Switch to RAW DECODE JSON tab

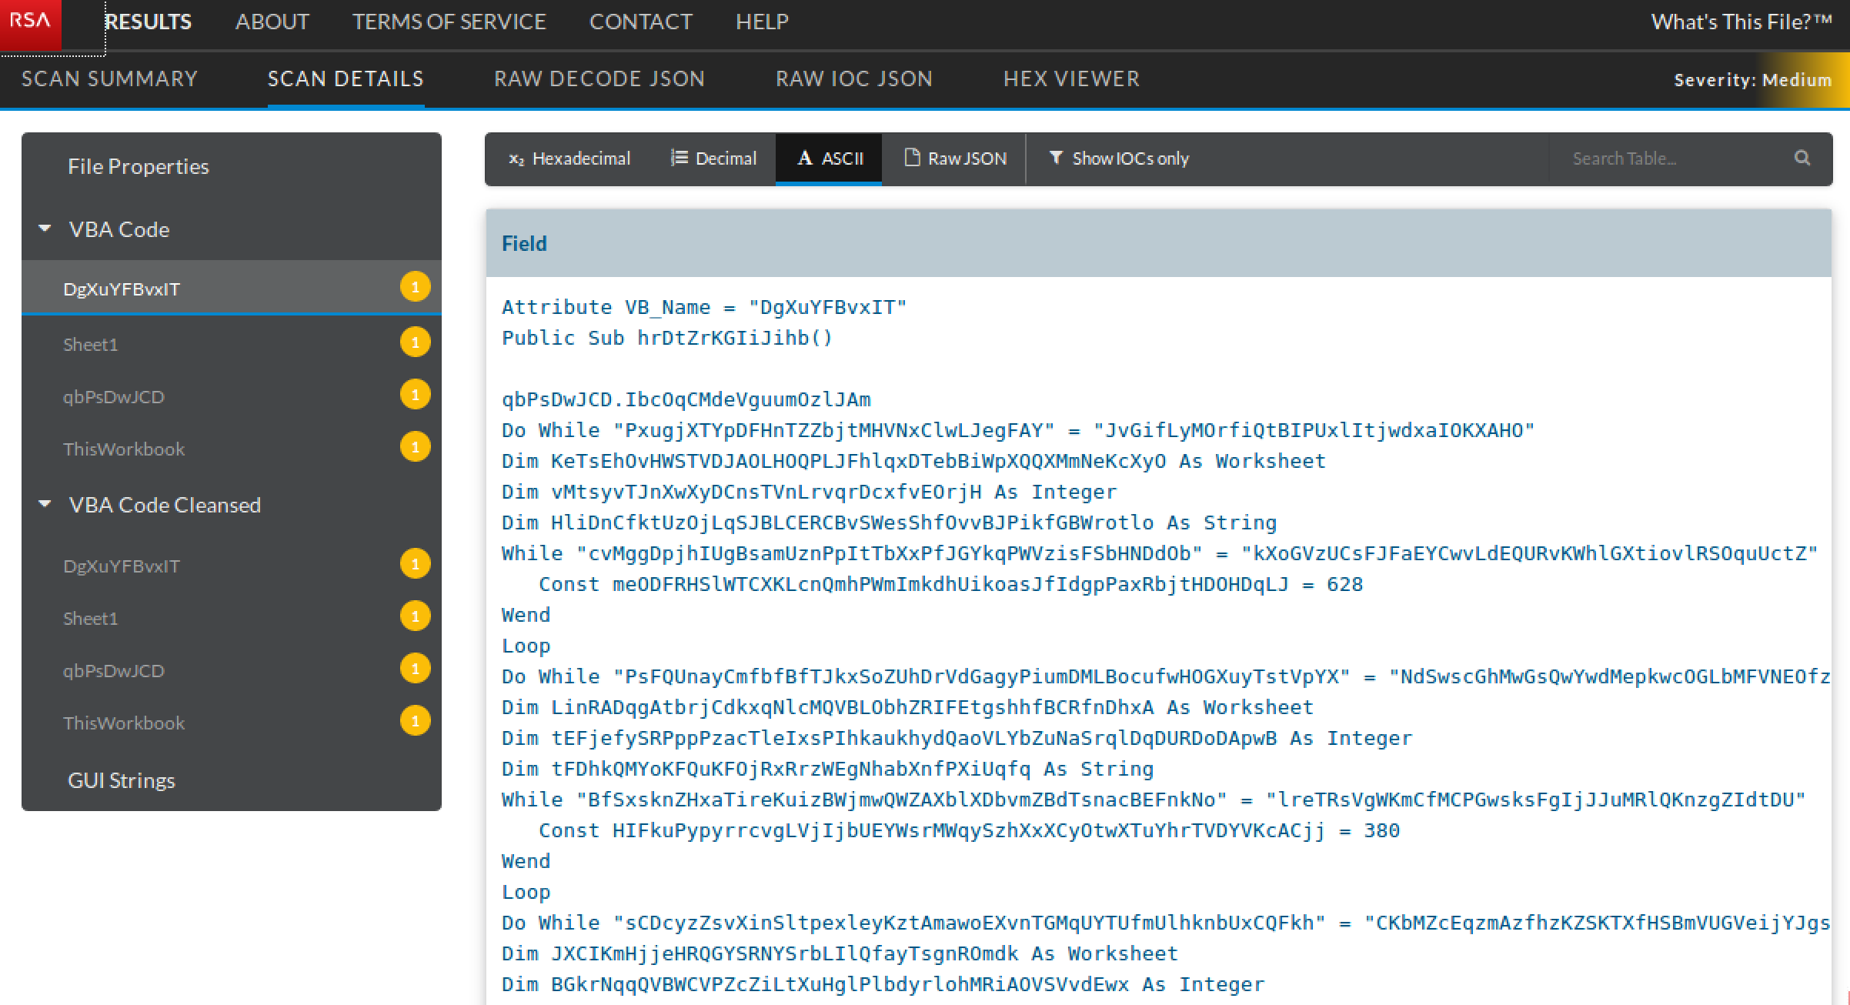(x=599, y=78)
